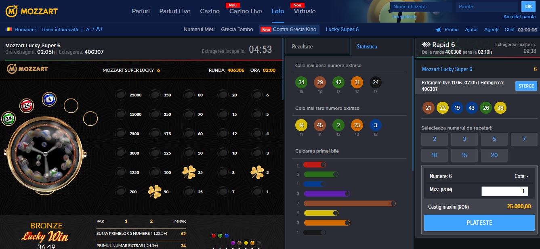
Task: Click the golden clover beside payout 35
Action: 189,172
